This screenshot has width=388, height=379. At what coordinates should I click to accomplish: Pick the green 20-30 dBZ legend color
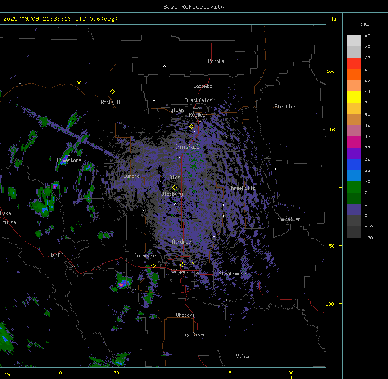click(x=354, y=187)
